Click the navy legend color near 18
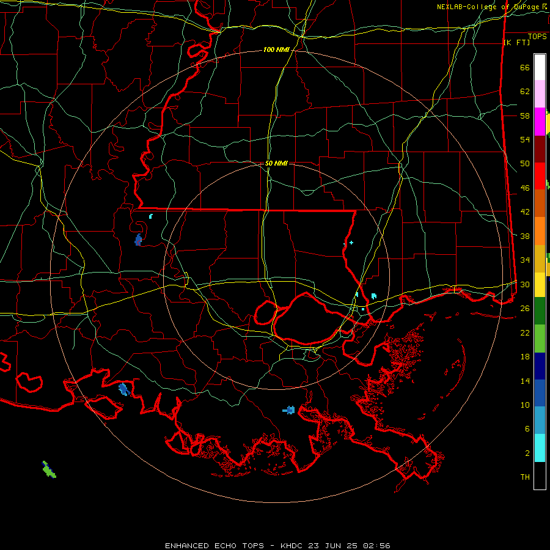The width and height of the screenshot is (550, 550). point(540,366)
